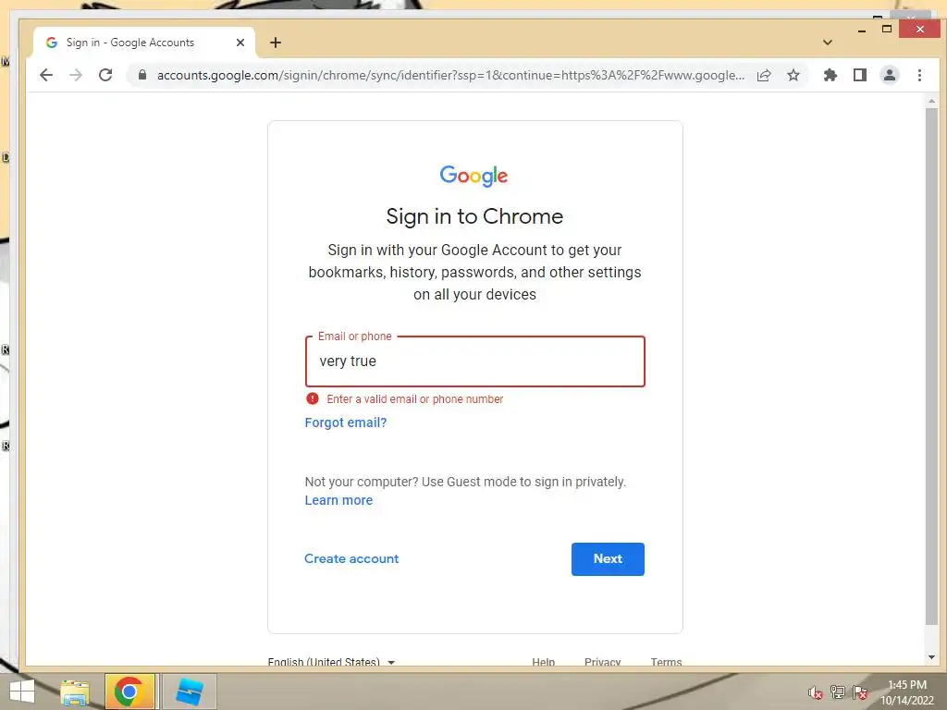Image resolution: width=947 pixels, height=710 pixels.
Task: Open a new tab with plus button
Action: (x=276, y=43)
